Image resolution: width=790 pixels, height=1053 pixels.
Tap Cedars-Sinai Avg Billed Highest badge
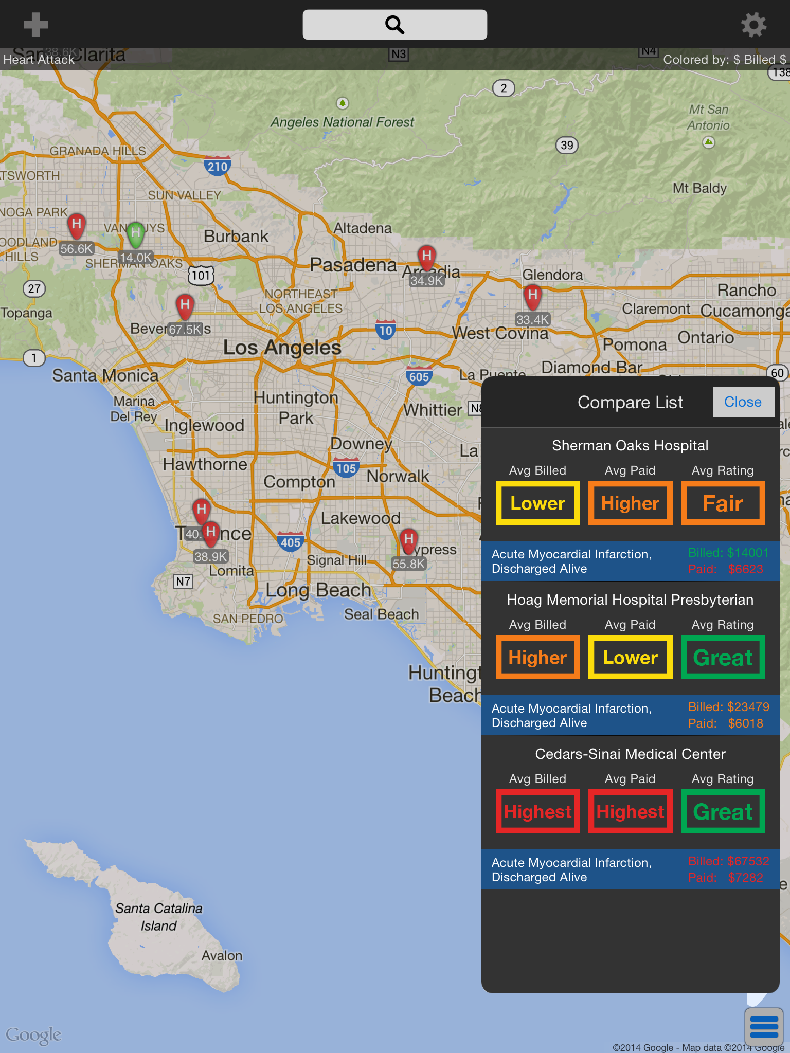pos(538,811)
